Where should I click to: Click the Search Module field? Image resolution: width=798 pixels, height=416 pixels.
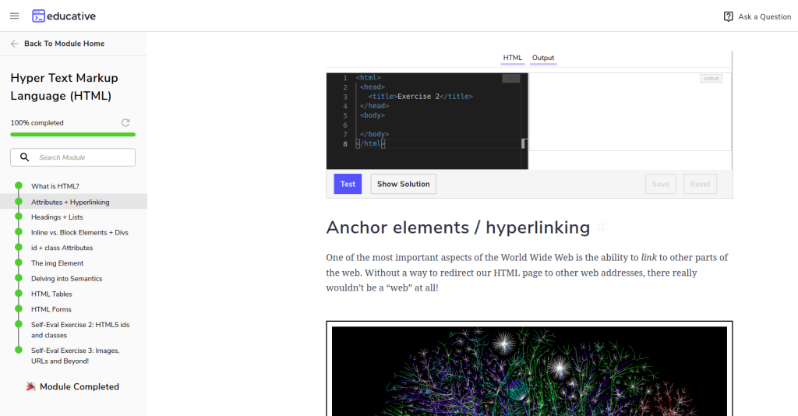[x=72, y=157]
